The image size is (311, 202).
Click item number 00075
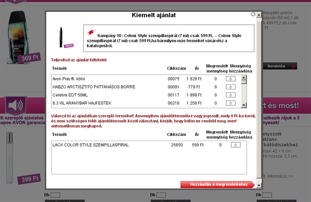tap(173, 79)
